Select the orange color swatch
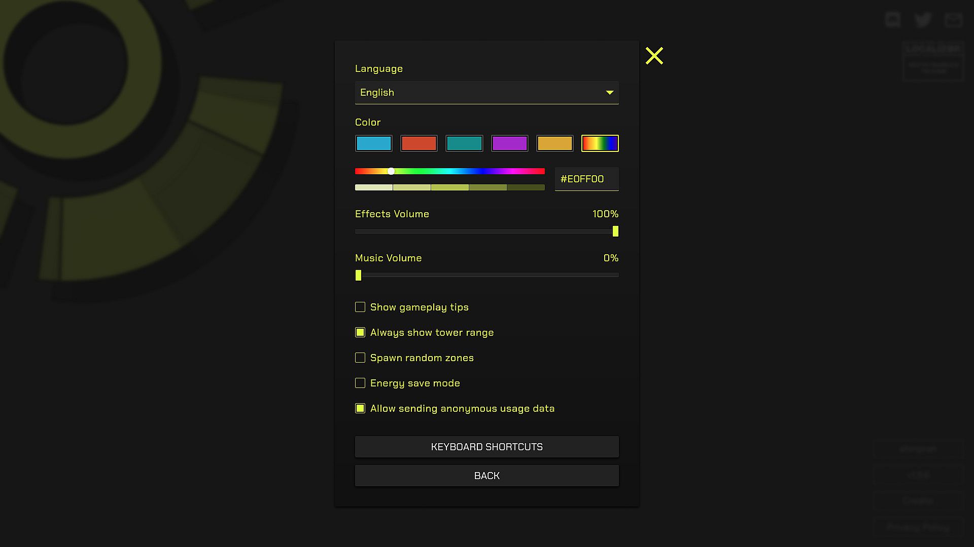Image resolution: width=974 pixels, height=547 pixels. coord(554,143)
